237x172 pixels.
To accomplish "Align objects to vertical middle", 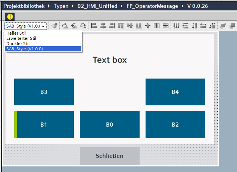I will point(130,26).
